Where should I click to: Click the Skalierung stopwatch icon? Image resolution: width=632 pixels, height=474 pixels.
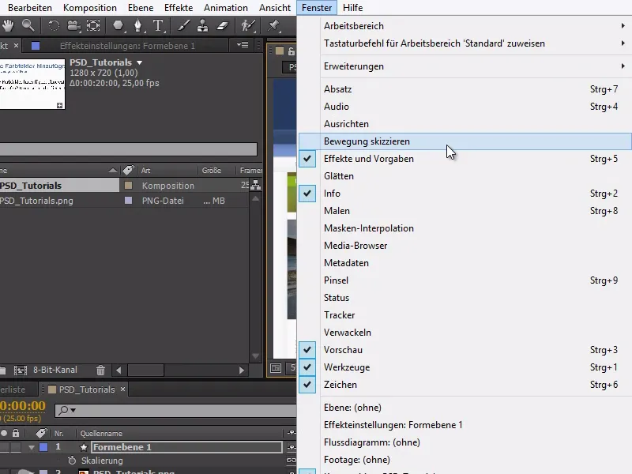pyautogui.click(x=71, y=461)
